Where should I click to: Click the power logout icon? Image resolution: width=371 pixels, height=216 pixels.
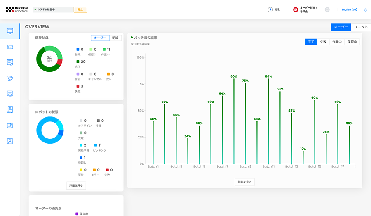[x=365, y=9]
